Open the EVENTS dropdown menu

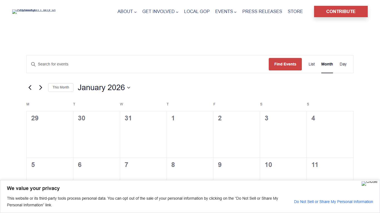pos(226,11)
